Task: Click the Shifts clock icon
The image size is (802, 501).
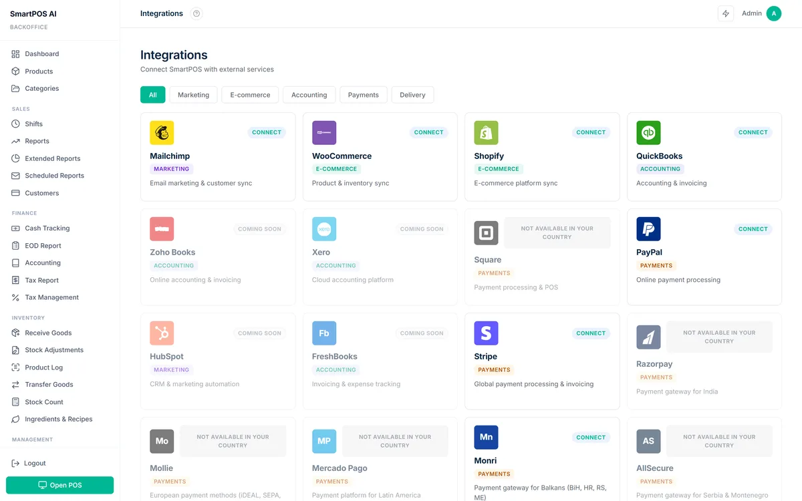Action: pos(15,124)
